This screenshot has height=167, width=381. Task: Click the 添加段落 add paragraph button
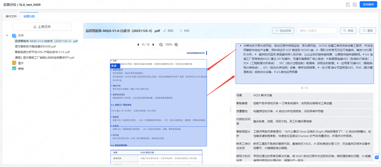(x=283, y=31)
